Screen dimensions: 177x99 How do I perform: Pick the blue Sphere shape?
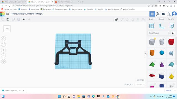coord(162,53)
